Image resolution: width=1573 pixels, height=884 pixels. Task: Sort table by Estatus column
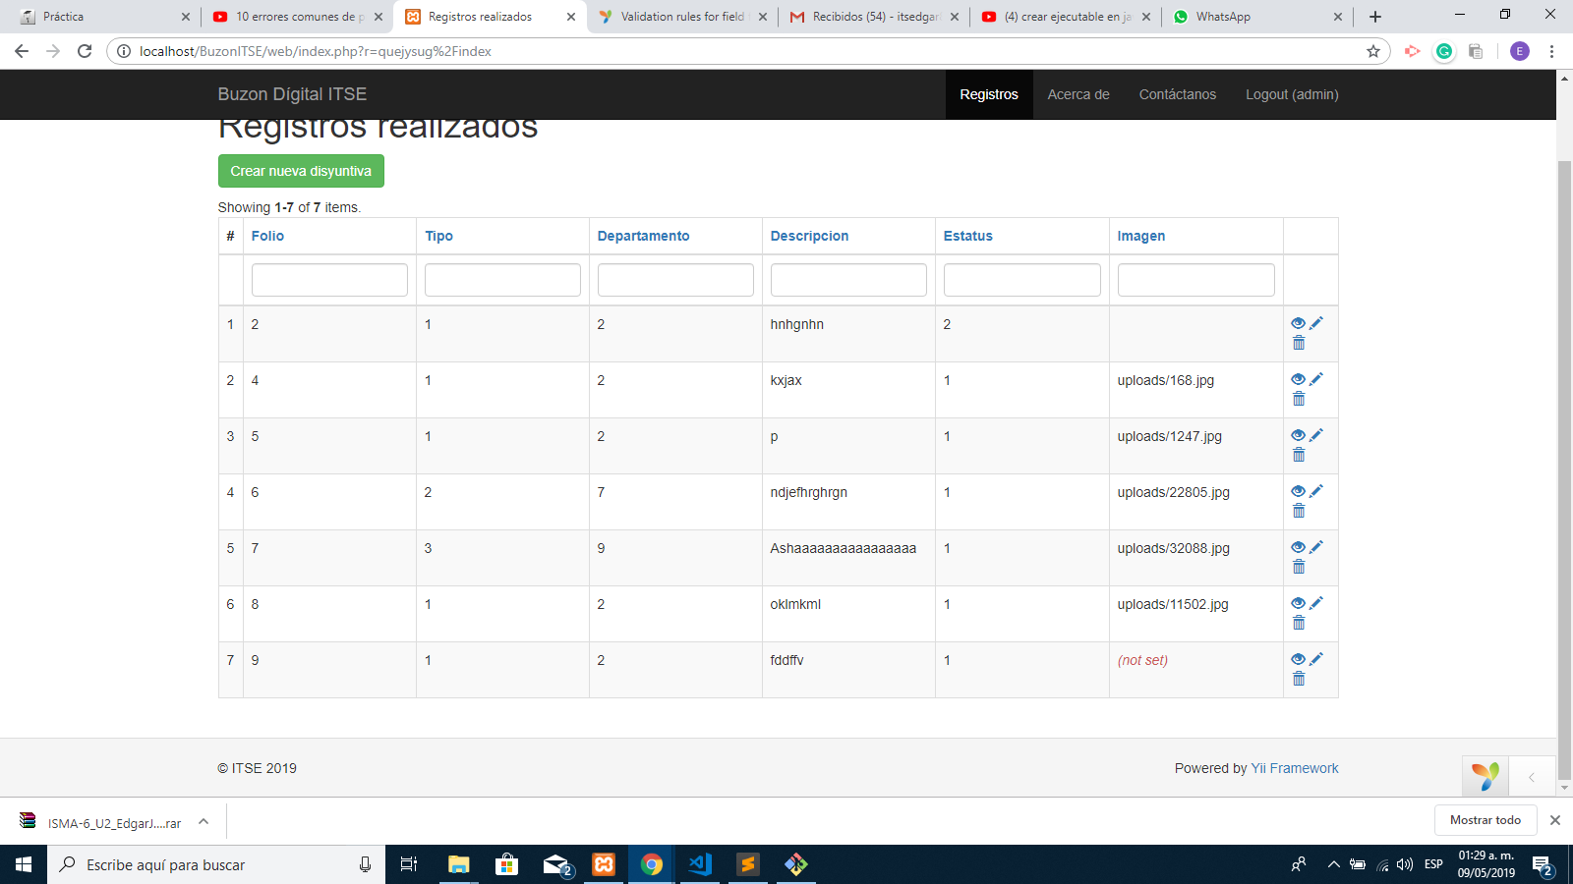[968, 236]
